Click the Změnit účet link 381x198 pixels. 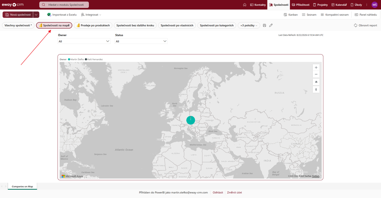234,192
